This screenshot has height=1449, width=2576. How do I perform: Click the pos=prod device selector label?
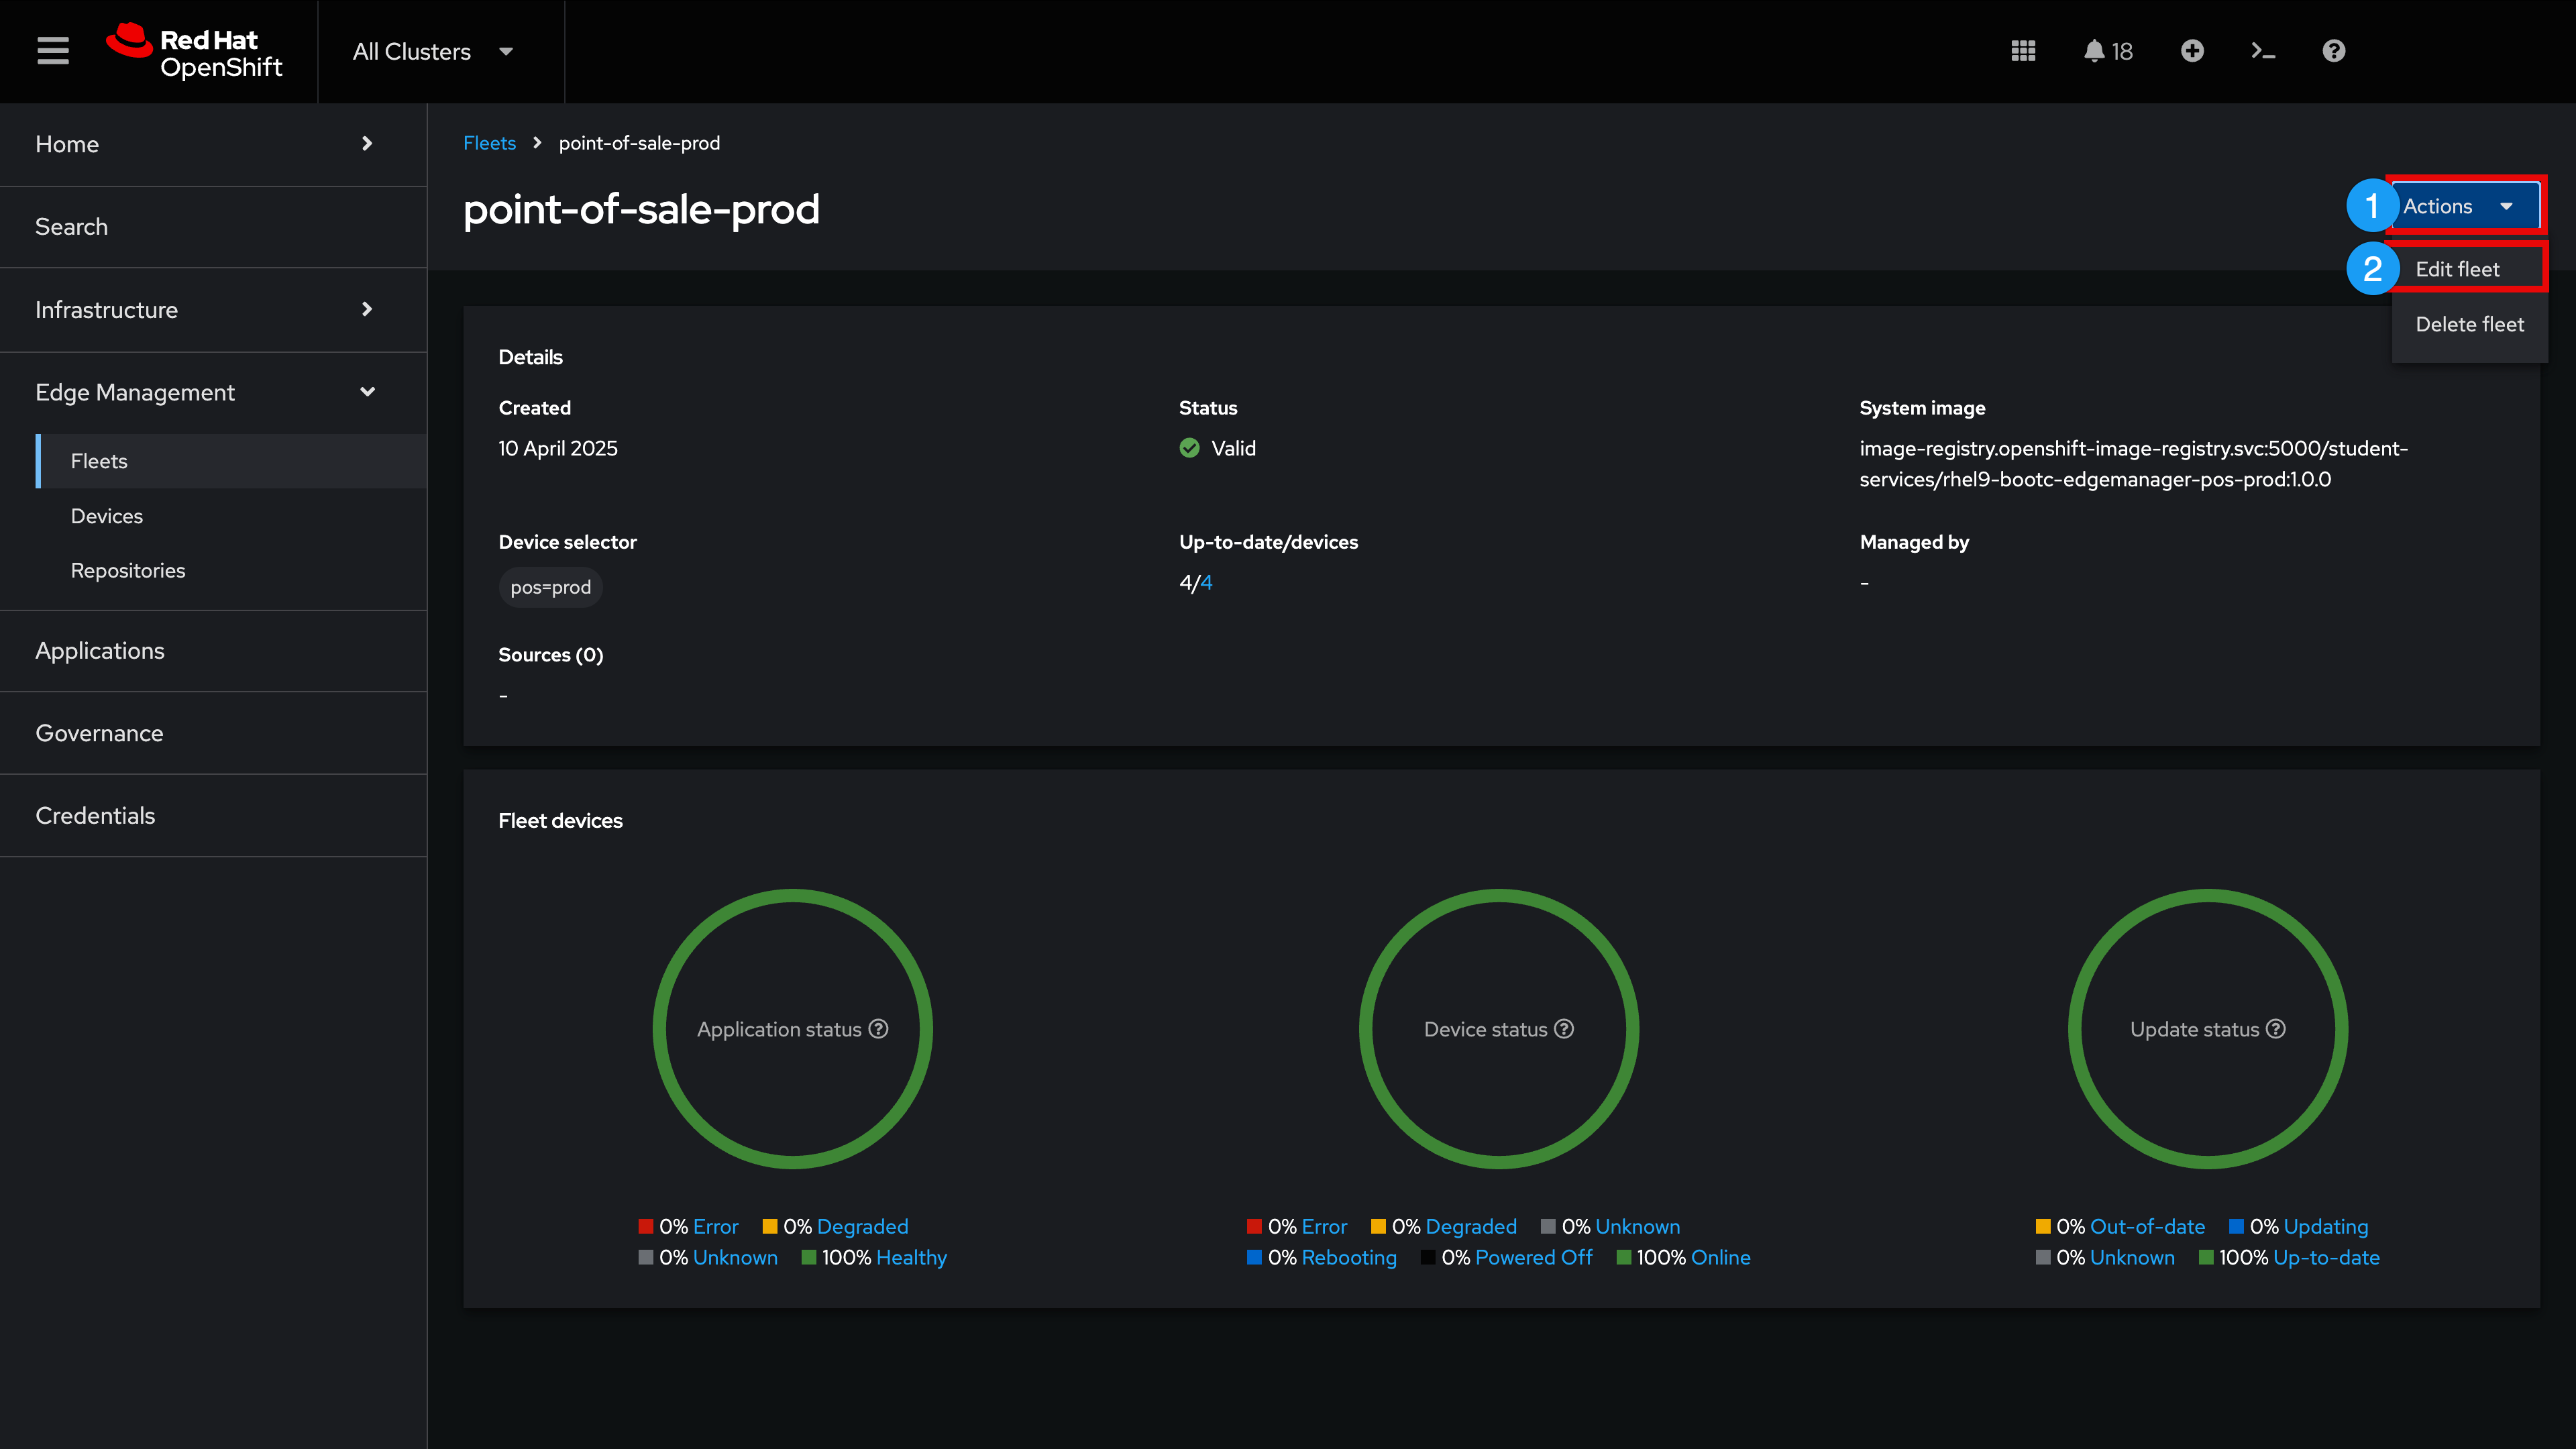pos(550,587)
